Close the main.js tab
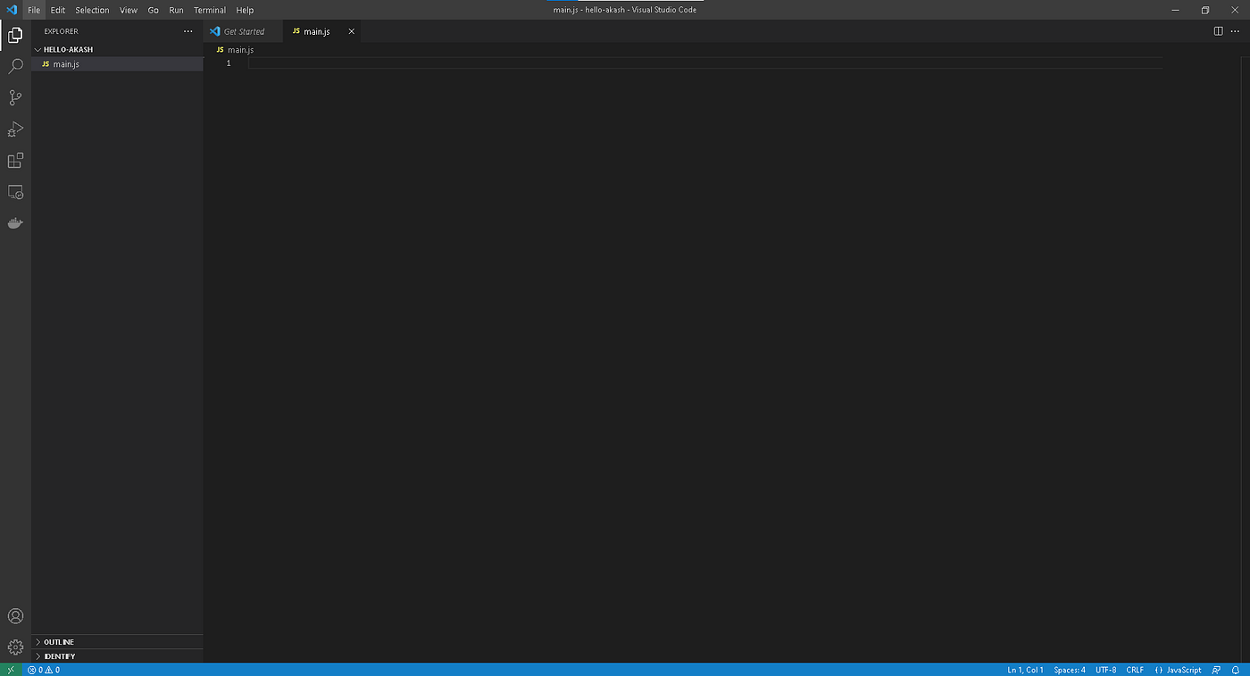The height and width of the screenshot is (676, 1250). [351, 31]
